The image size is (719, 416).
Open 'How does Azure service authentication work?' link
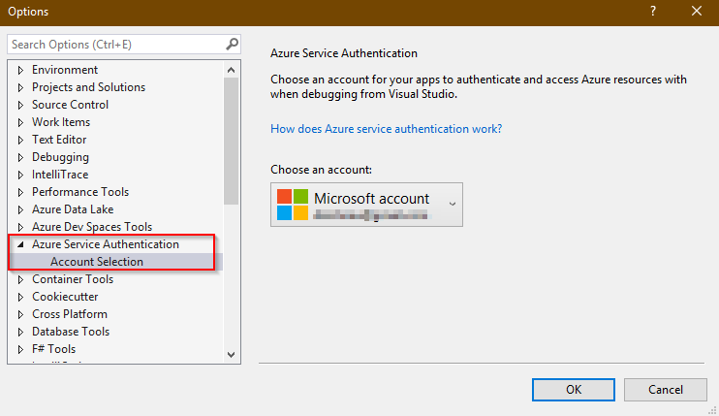click(386, 129)
